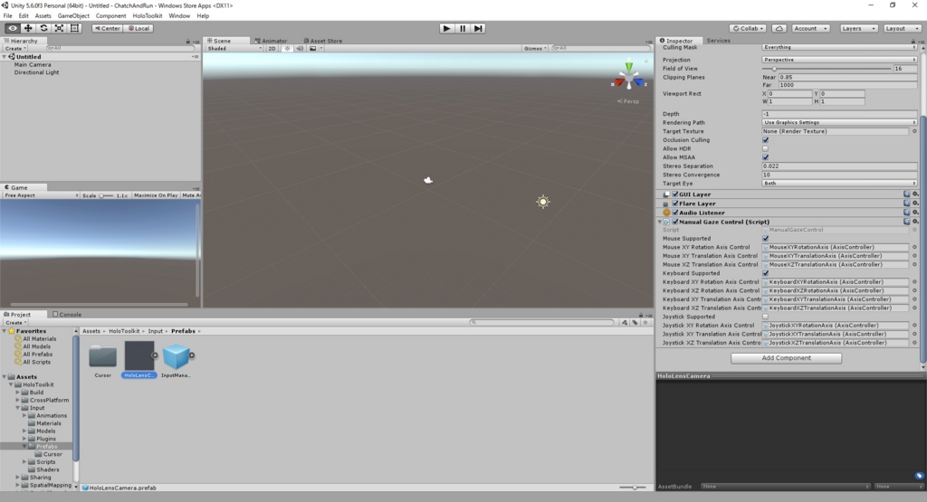This screenshot has width=927, height=502.
Task: Select the Move tool
Action: pyautogui.click(x=28, y=28)
